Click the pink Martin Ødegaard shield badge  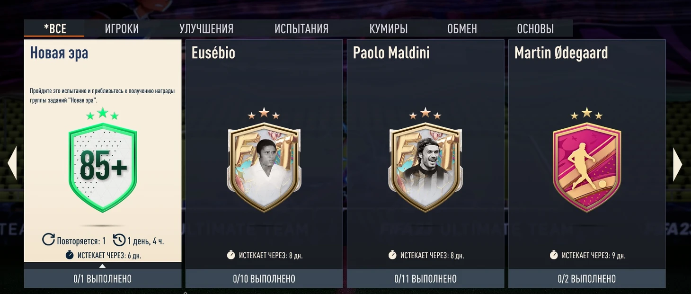click(x=587, y=167)
